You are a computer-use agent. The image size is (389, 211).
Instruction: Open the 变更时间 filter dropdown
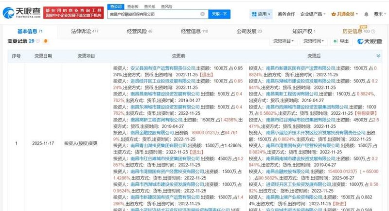pyautogui.click(x=313, y=41)
